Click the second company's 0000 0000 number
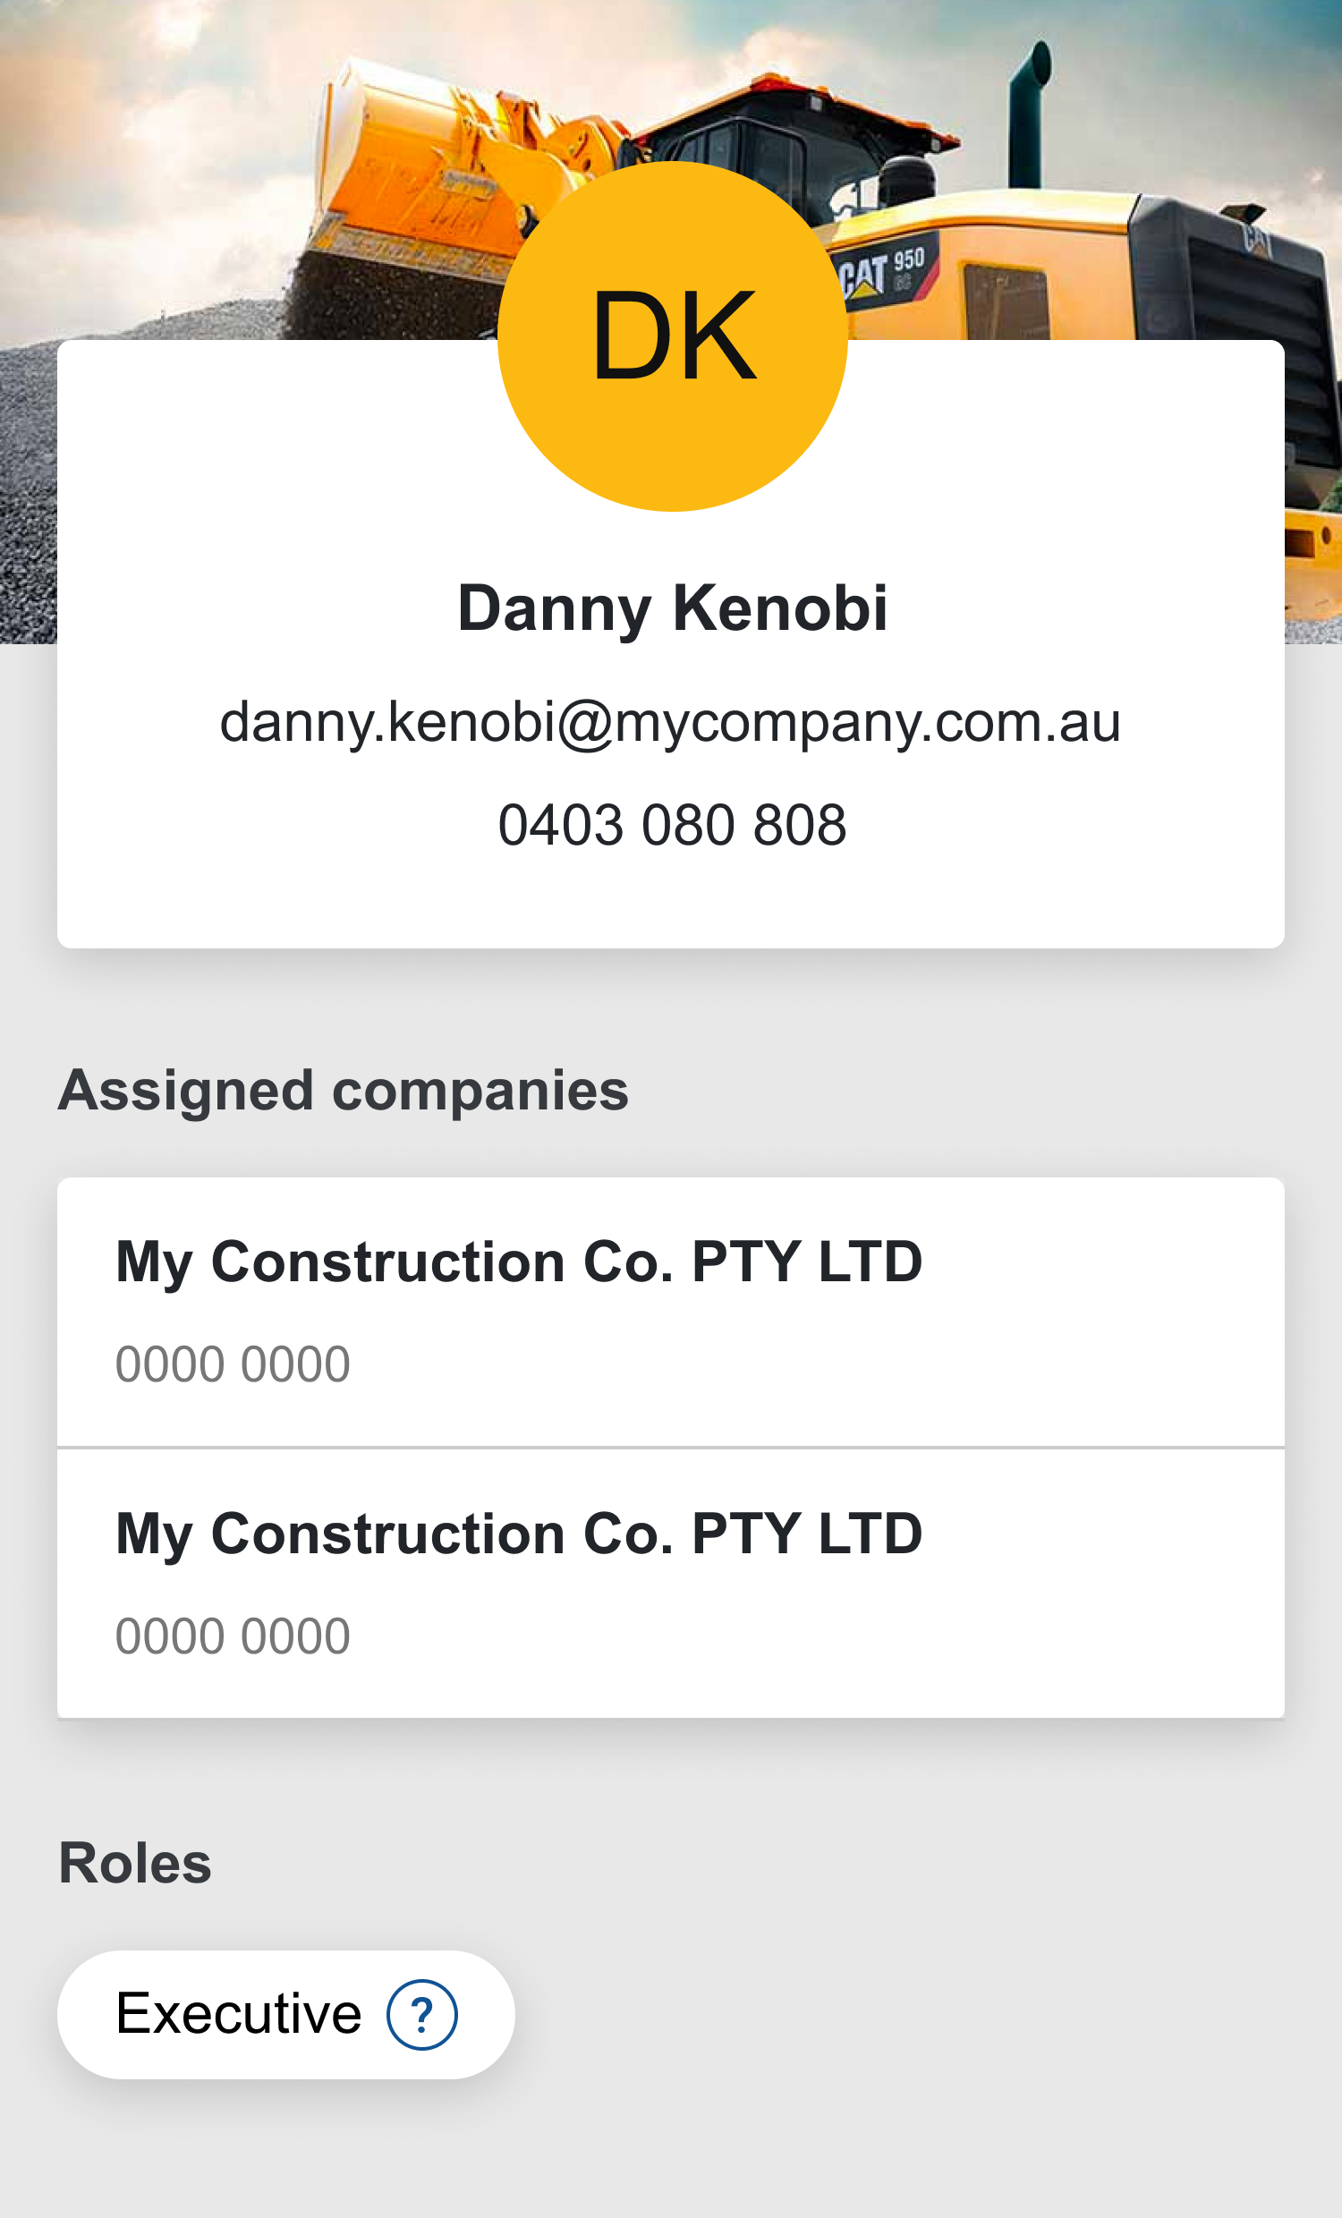Screen dimensions: 1342x2218 pyautogui.click(x=233, y=1636)
